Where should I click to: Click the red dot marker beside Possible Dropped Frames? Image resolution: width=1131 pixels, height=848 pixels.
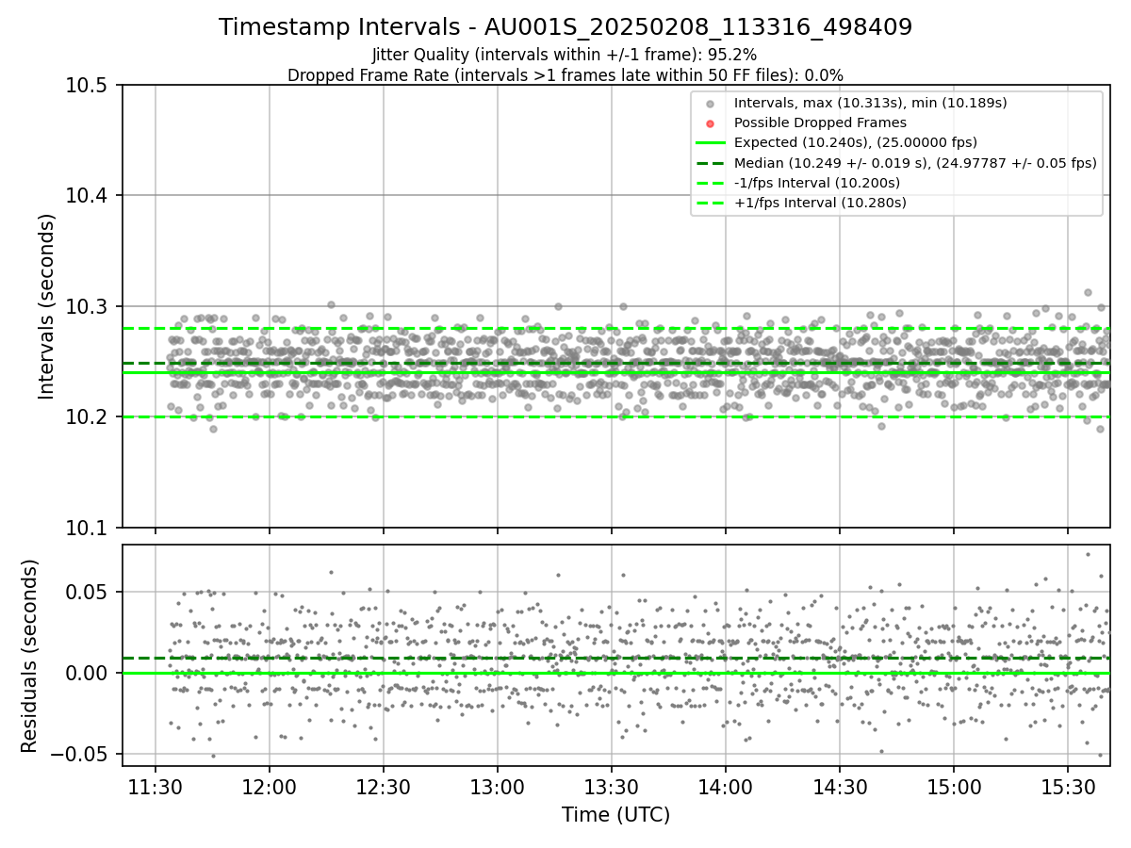tap(711, 123)
